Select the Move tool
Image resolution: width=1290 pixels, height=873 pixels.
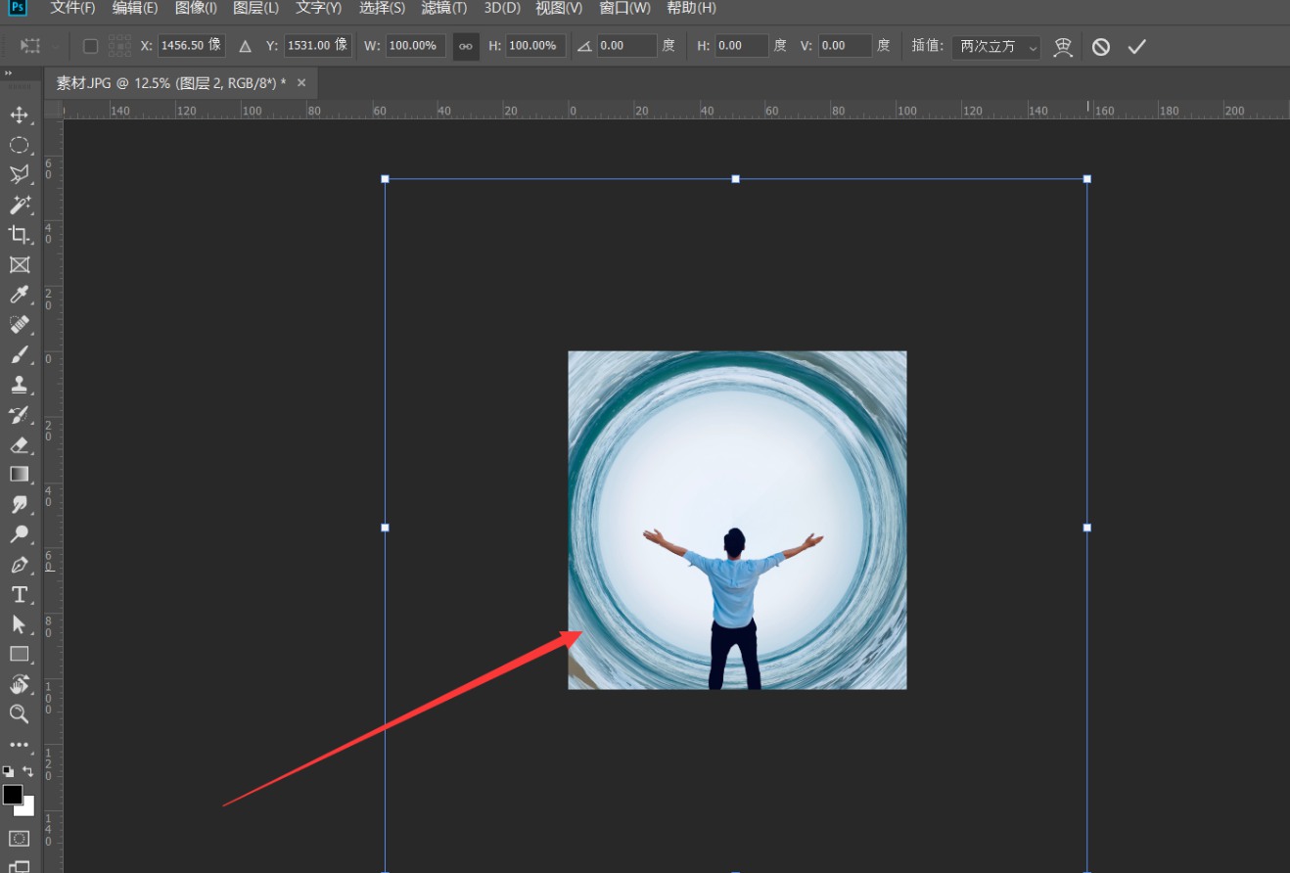tap(19, 115)
